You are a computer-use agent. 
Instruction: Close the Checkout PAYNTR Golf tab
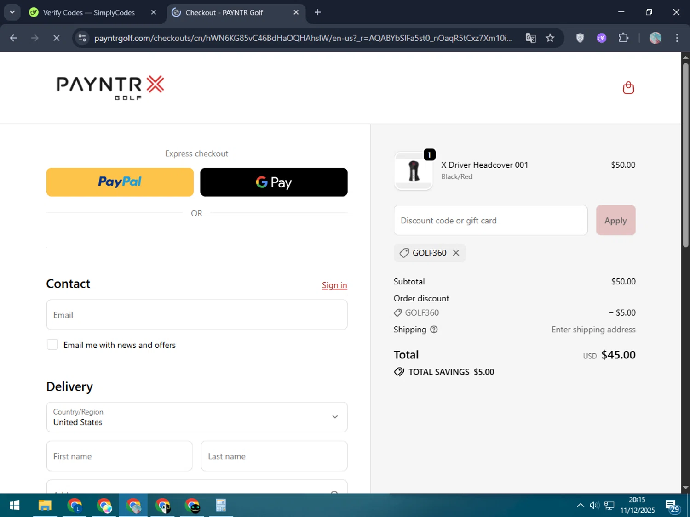click(296, 12)
